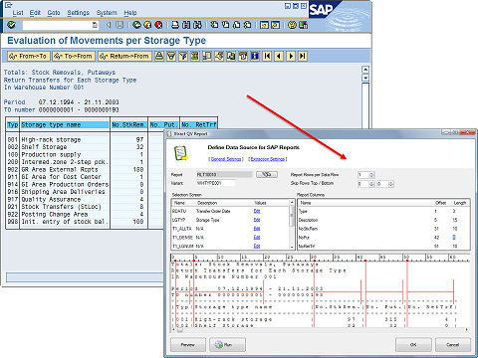
Task: Click the Run button in dialog
Action: [x=228, y=345]
